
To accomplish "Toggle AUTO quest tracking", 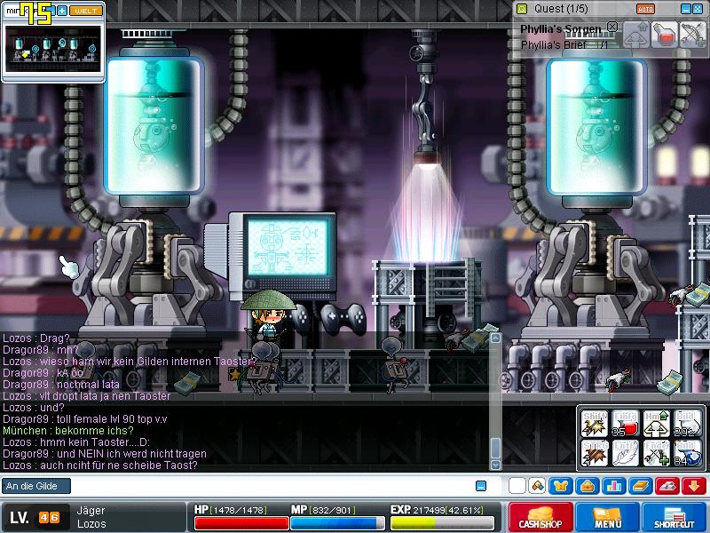I will tap(645, 8).
